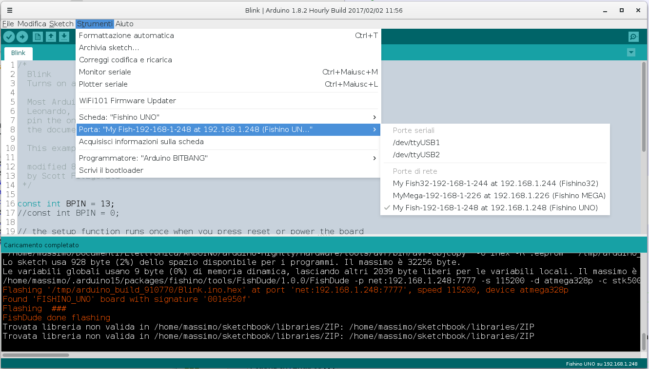This screenshot has width=649, height=369.
Task: Click the Open sketch up-arrow icon
Action: click(x=51, y=37)
